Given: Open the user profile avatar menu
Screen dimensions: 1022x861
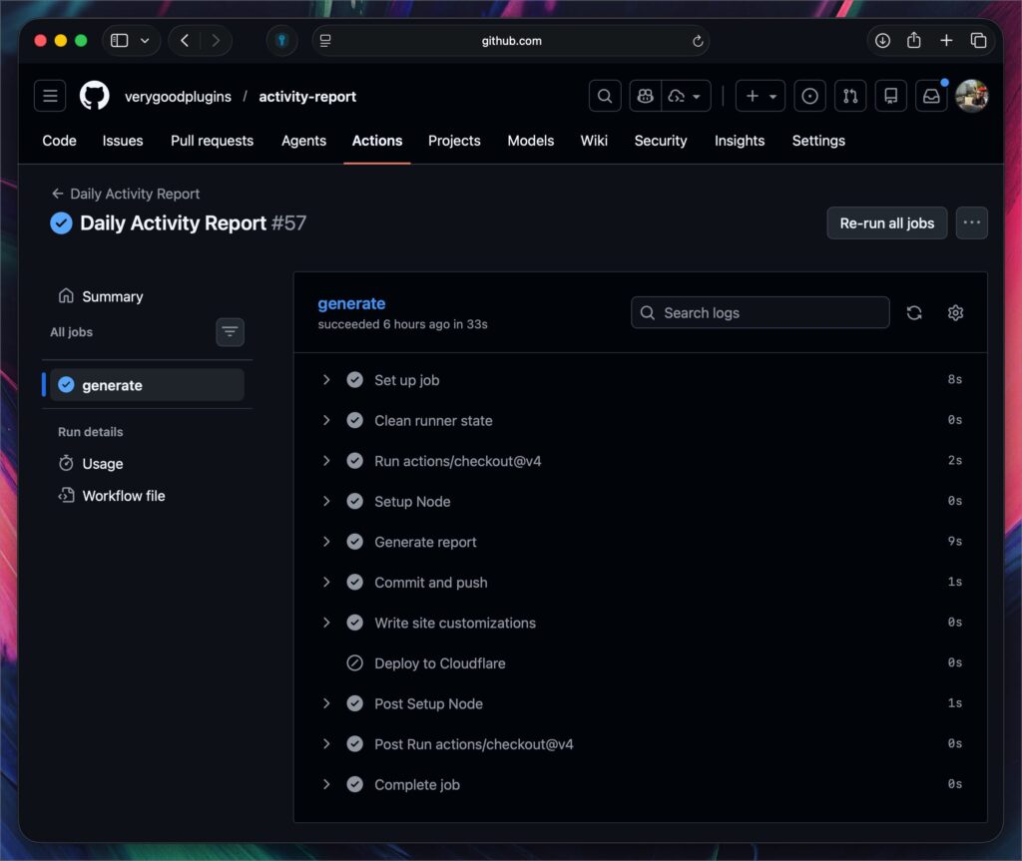Looking at the screenshot, I should coord(972,97).
